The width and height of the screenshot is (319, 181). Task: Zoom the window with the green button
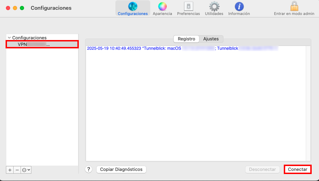point(22,8)
